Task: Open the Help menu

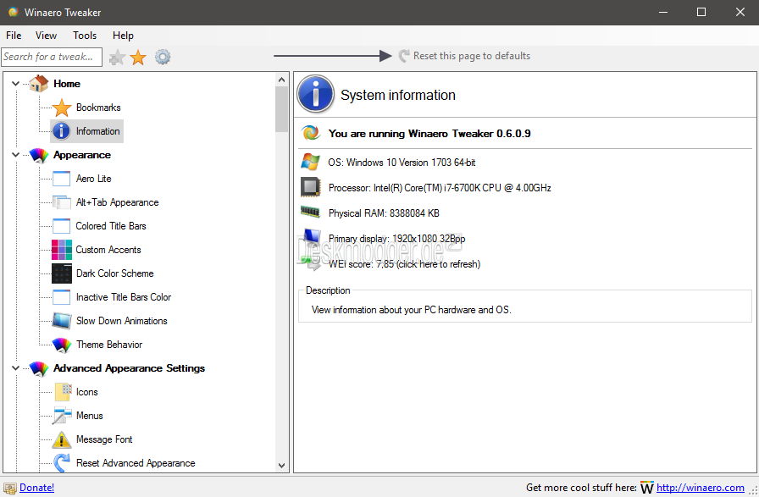Action: (x=123, y=36)
